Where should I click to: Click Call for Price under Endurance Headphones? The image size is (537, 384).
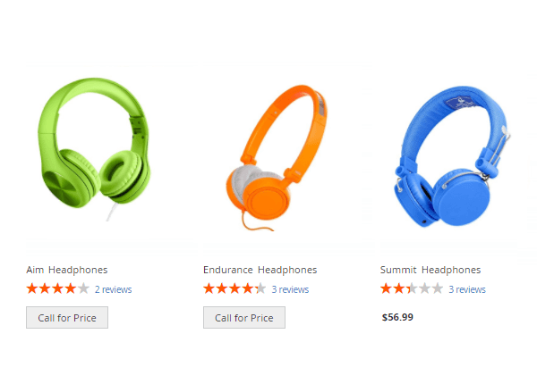[244, 318]
